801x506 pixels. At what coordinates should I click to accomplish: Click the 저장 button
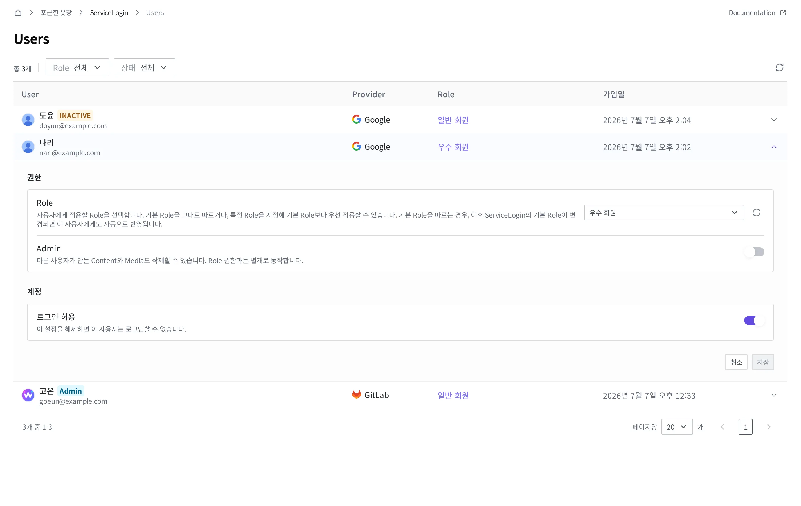(x=763, y=362)
